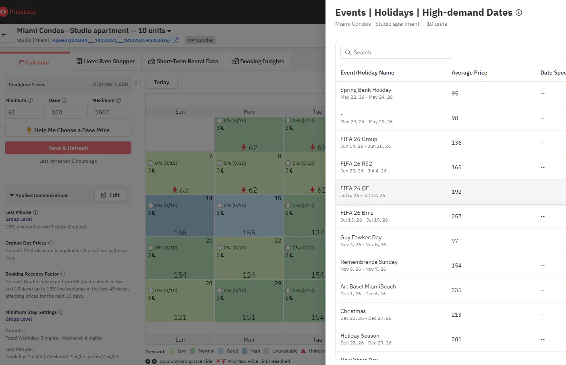
Task: Select the occupancy radio on day 7
Action: click(151, 163)
